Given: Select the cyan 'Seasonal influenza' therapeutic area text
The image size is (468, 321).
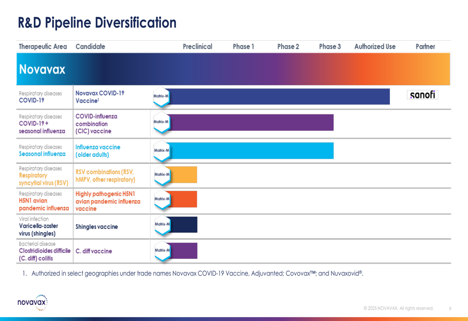Looking at the screenshot, I should [42, 154].
